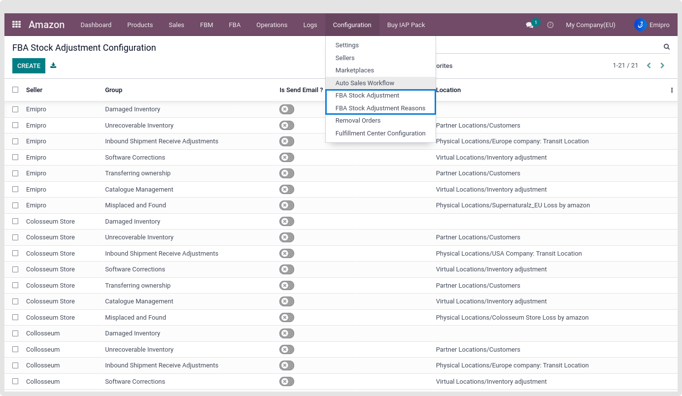Open the Operations menu
This screenshot has width=682, height=396.
point(272,25)
